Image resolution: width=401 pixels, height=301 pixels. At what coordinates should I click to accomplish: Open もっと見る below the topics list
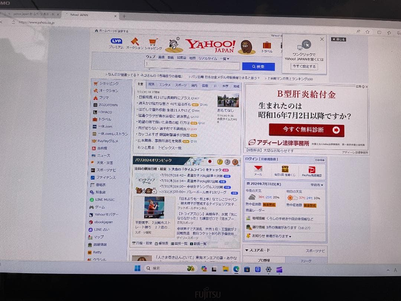pos(146,147)
